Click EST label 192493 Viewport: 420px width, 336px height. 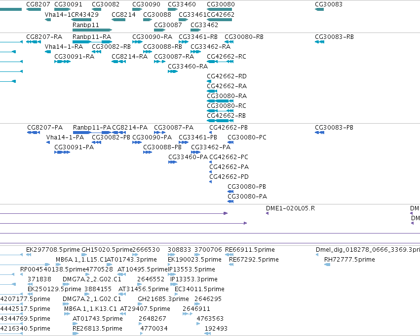tap(216, 329)
